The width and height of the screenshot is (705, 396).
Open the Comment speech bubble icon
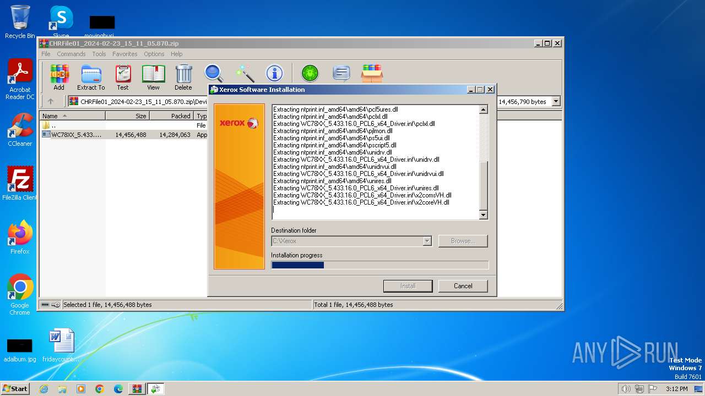point(341,73)
